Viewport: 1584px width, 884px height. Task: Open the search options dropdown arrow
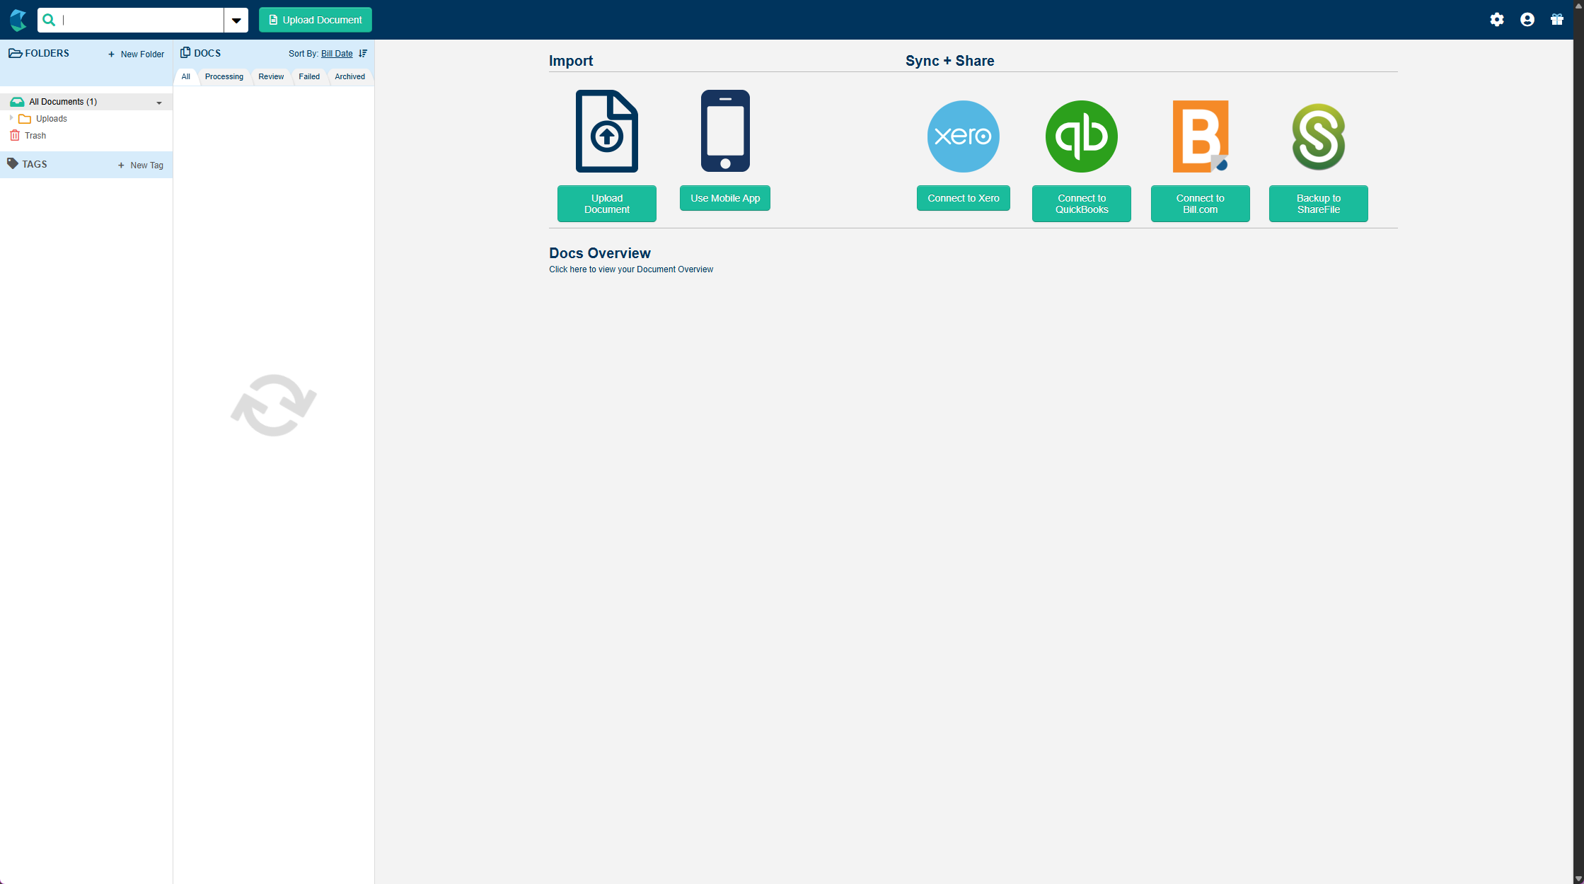coord(236,20)
